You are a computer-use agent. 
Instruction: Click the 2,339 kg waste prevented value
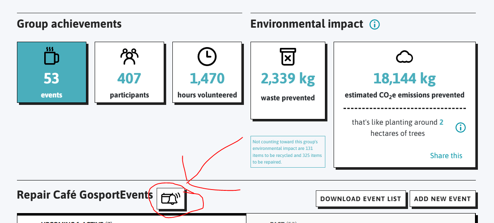coord(288,78)
